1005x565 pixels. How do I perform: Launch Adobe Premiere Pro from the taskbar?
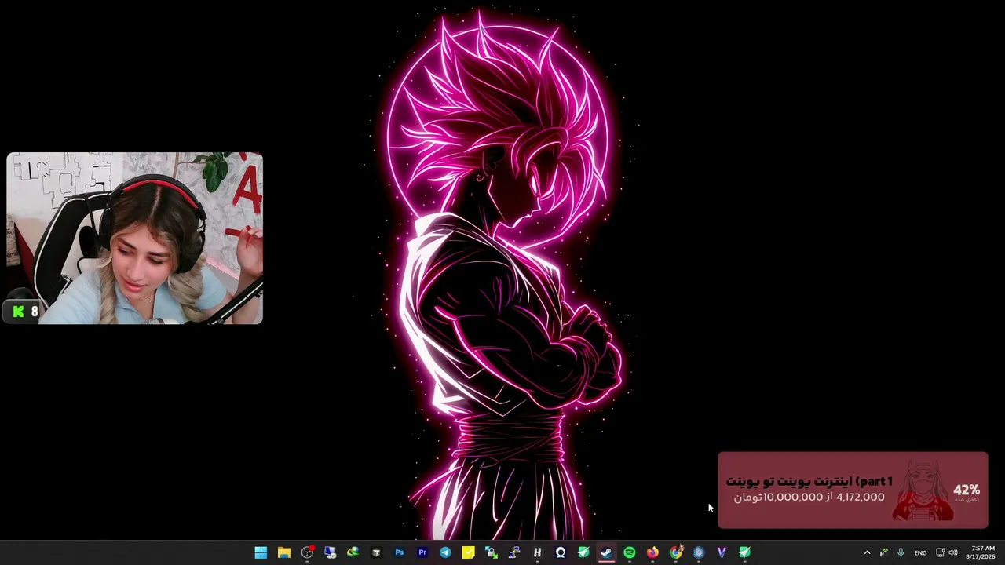tap(422, 552)
